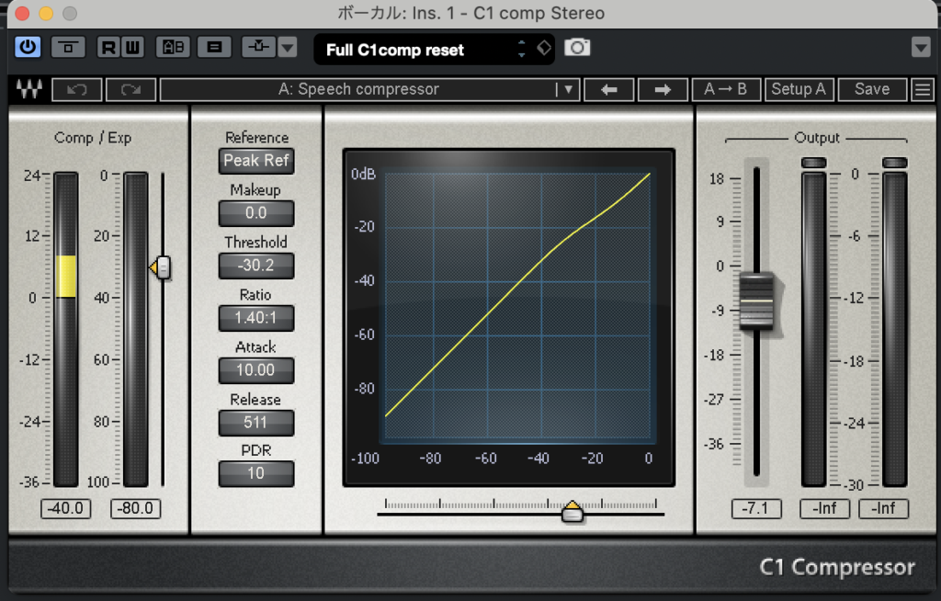
Task: Toggle the bypass effect button
Action: tap(69, 47)
